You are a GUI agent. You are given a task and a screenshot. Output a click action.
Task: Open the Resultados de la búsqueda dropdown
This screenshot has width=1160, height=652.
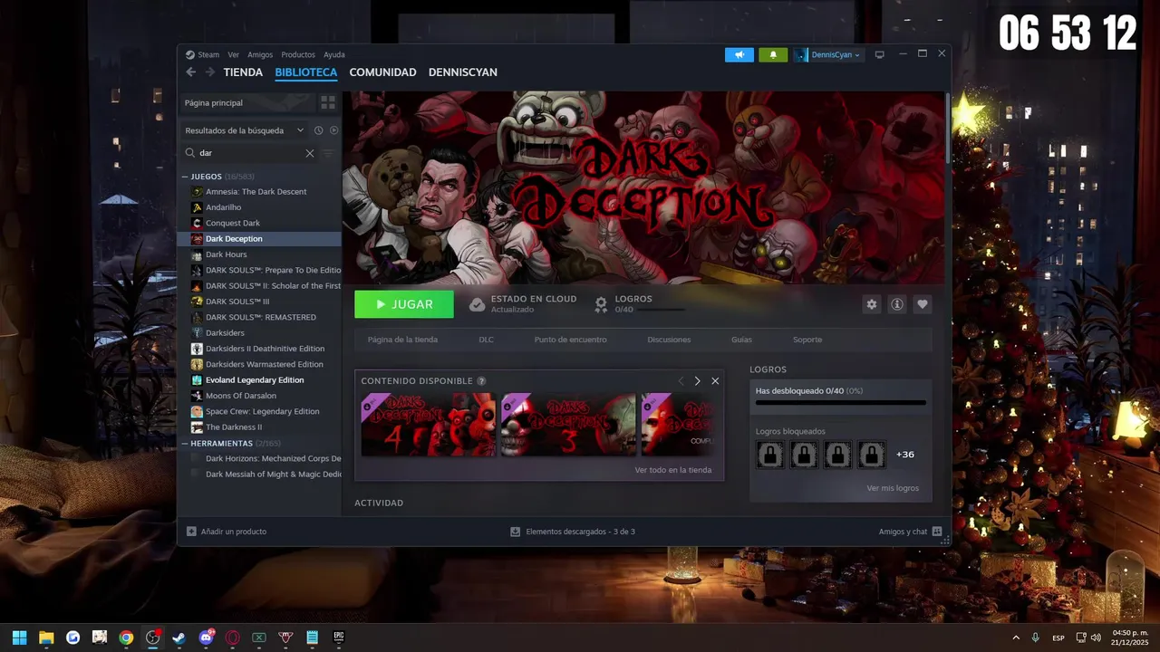point(244,130)
